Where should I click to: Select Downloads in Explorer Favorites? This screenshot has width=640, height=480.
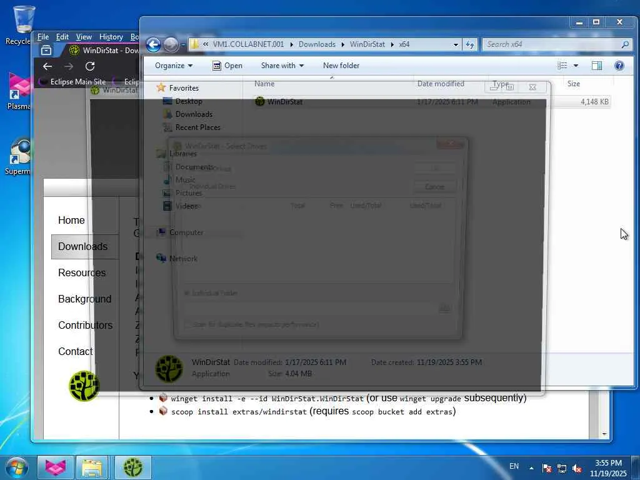pyautogui.click(x=187, y=114)
